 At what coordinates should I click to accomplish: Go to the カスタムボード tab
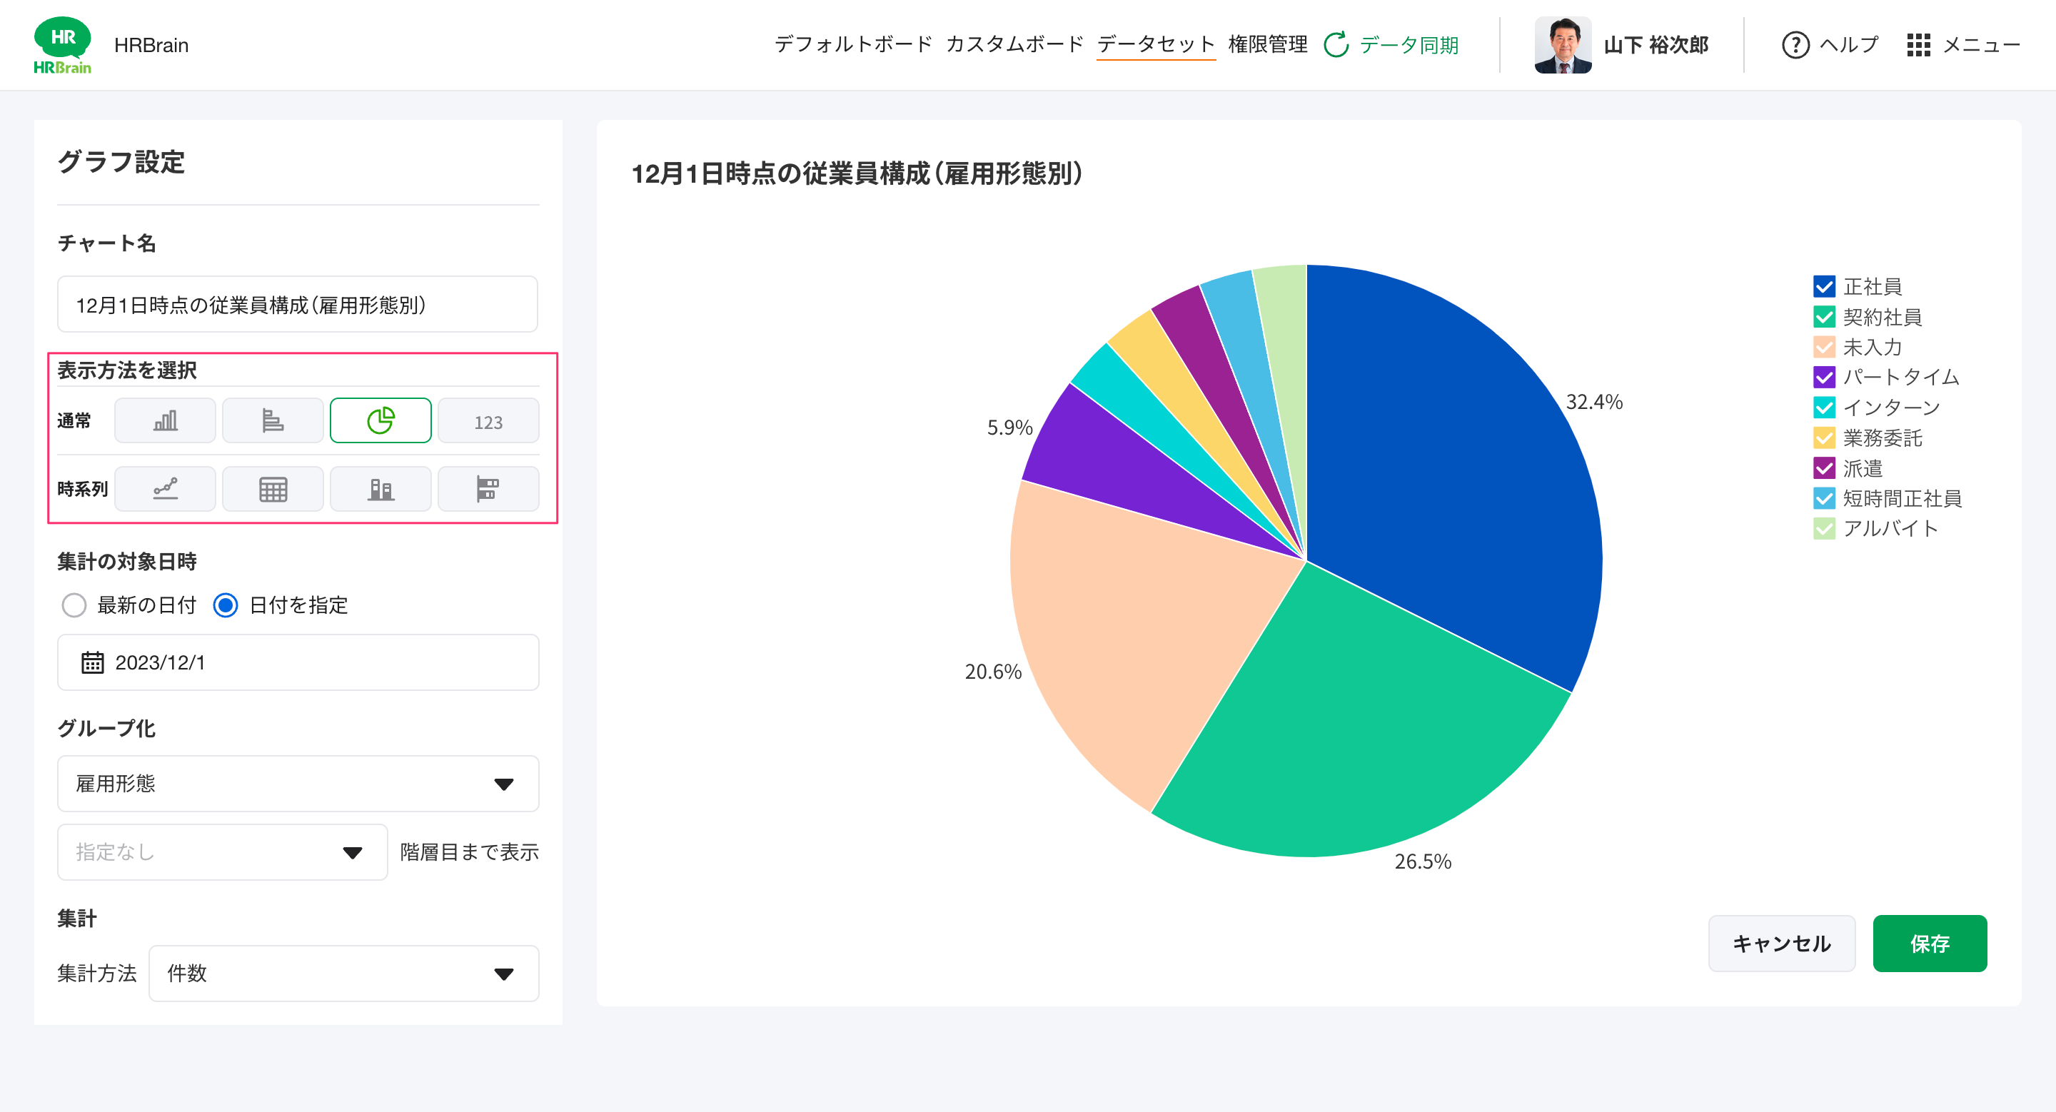pos(1014,45)
